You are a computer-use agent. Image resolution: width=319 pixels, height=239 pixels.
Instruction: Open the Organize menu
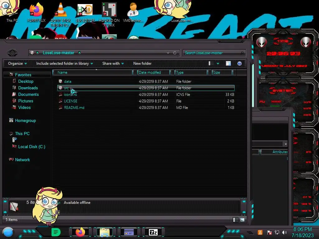click(x=17, y=63)
